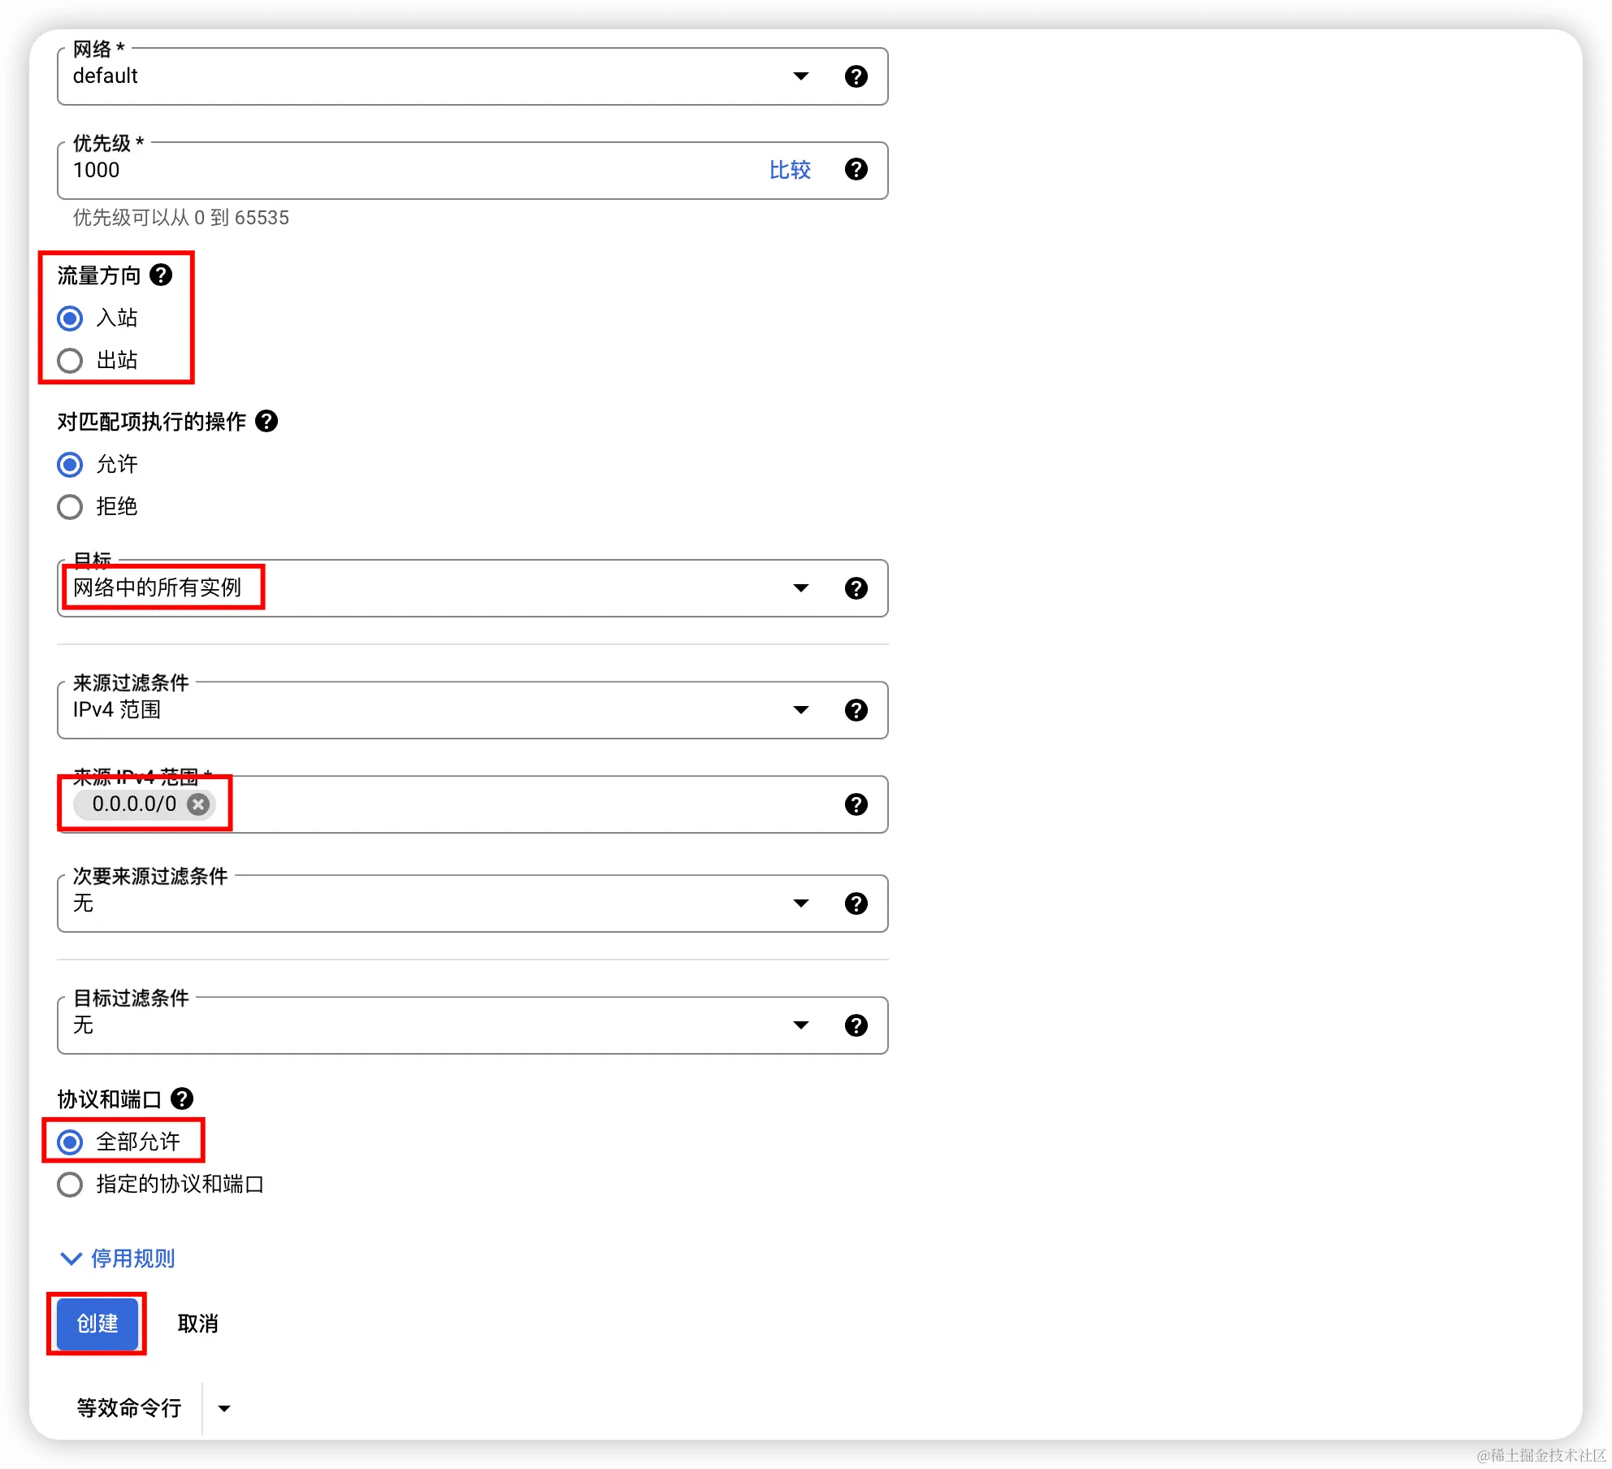Open the 来源过滤条件 dropdown
Image resolution: width=1612 pixels, height=1469 pixels.
tap(801, 709)
